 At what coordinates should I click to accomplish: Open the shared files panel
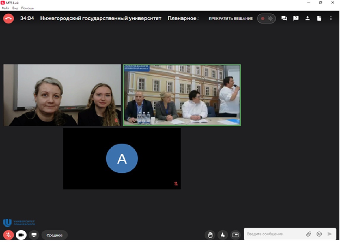pyautogui.click(x=319, y=18)
